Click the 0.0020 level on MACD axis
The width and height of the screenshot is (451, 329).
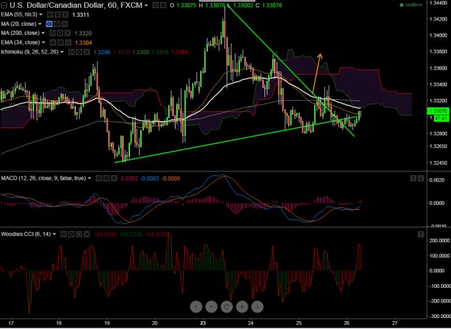point(436,180)
